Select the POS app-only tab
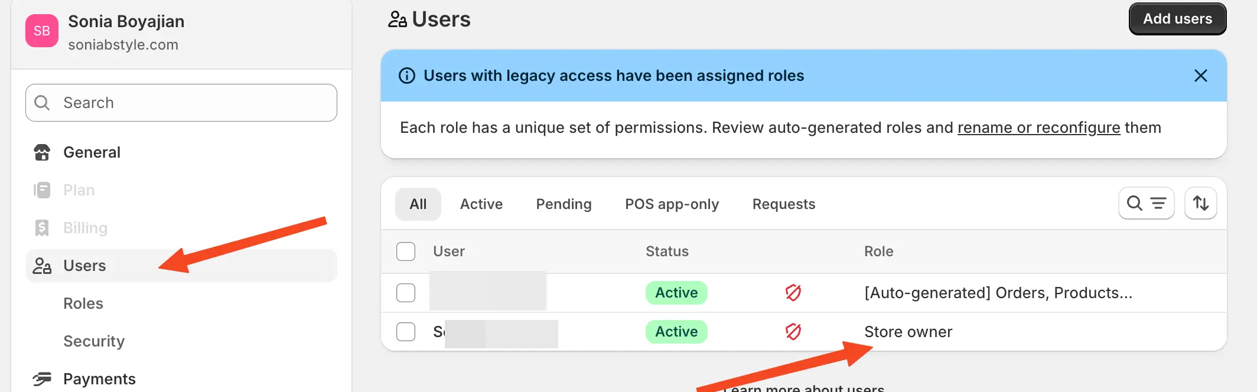Image resolution: width=1257 pixels, height=392 pixels. click(x=672, y=204)
